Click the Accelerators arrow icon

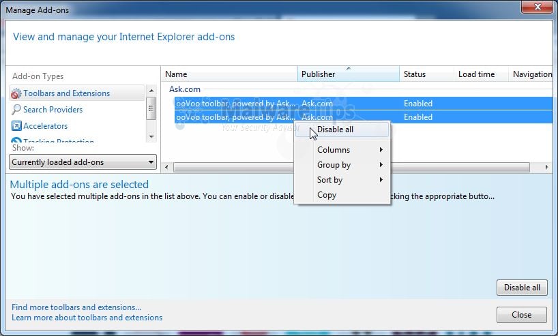click(16, 126)
